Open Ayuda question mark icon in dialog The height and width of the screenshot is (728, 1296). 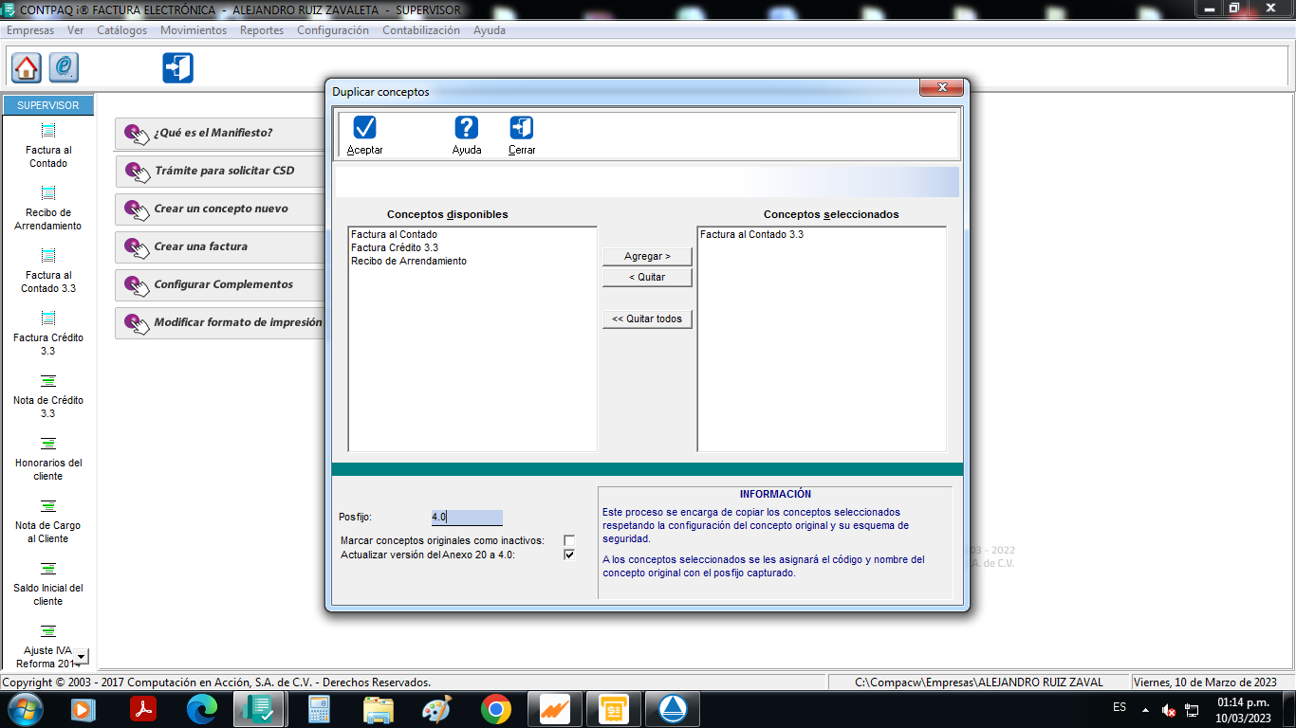pyautogui.click(x=466, y=127)
